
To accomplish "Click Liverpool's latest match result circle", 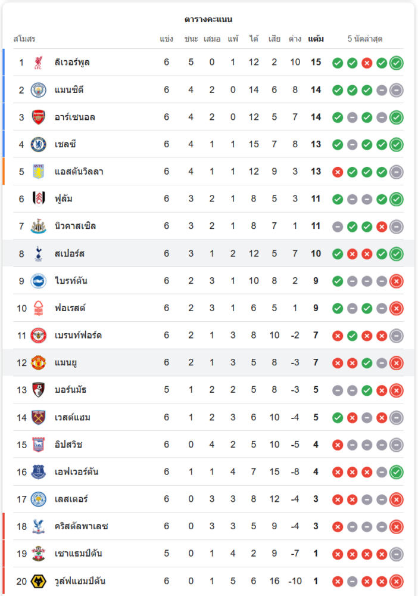I will [x=397, y=63].
